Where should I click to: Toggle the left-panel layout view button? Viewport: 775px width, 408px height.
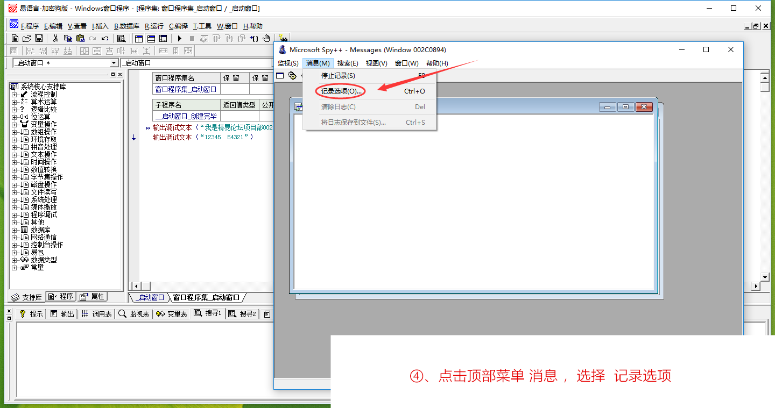pyautogui.click(x=139, y=38)
